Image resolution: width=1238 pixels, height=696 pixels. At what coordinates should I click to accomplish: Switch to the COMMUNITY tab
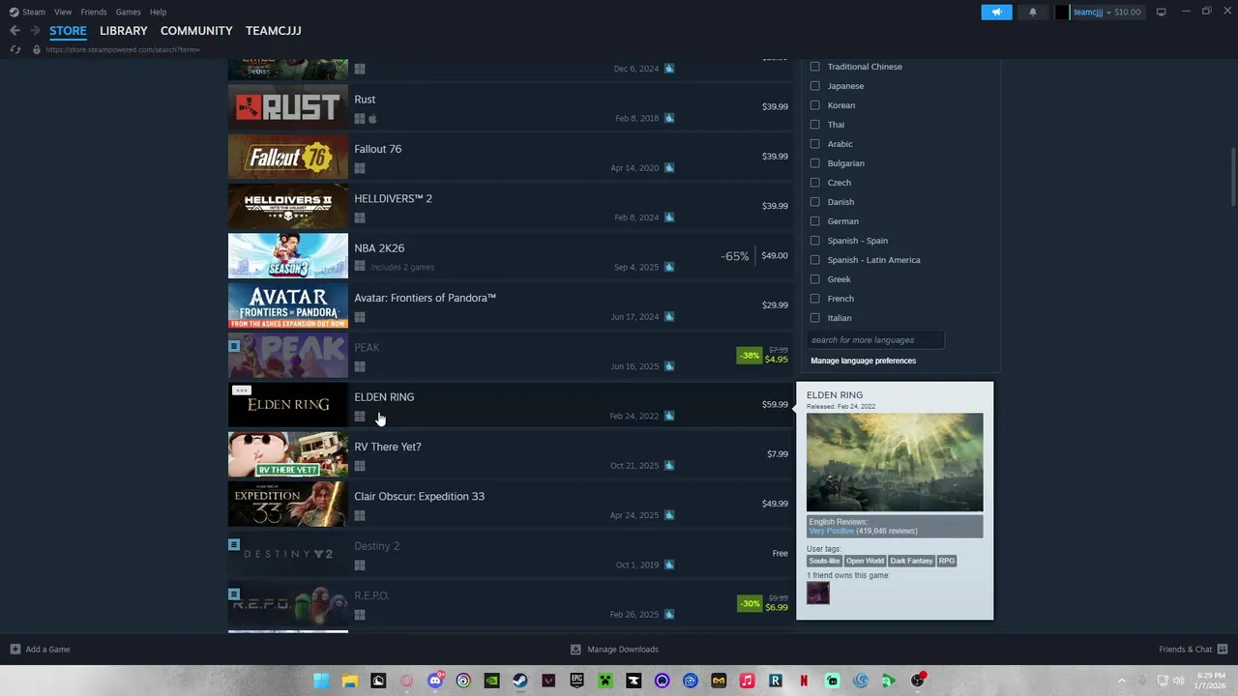(196, 31)
